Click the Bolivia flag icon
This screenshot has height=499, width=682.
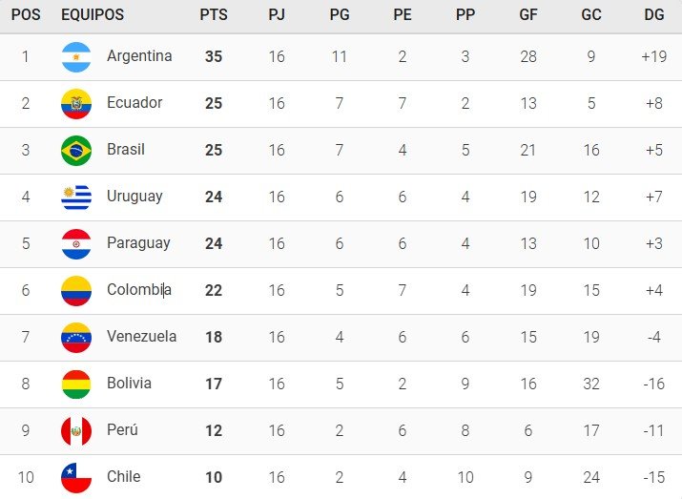[x=76, y=385]
